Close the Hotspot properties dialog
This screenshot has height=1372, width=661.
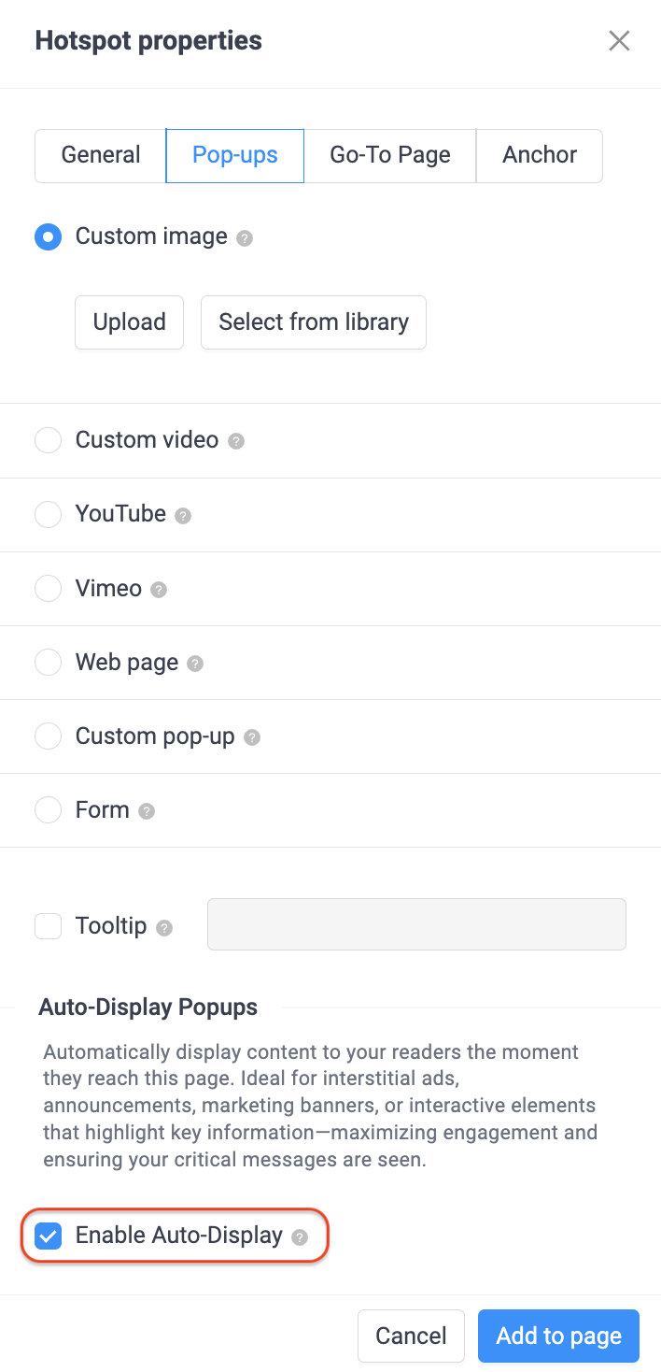tap(619, 41)
